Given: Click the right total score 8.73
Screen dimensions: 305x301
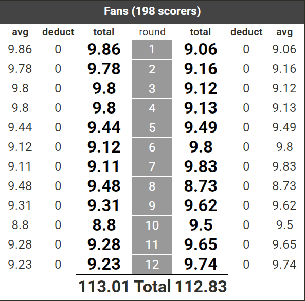Looking at the screenshot, I should pos(201,186).
